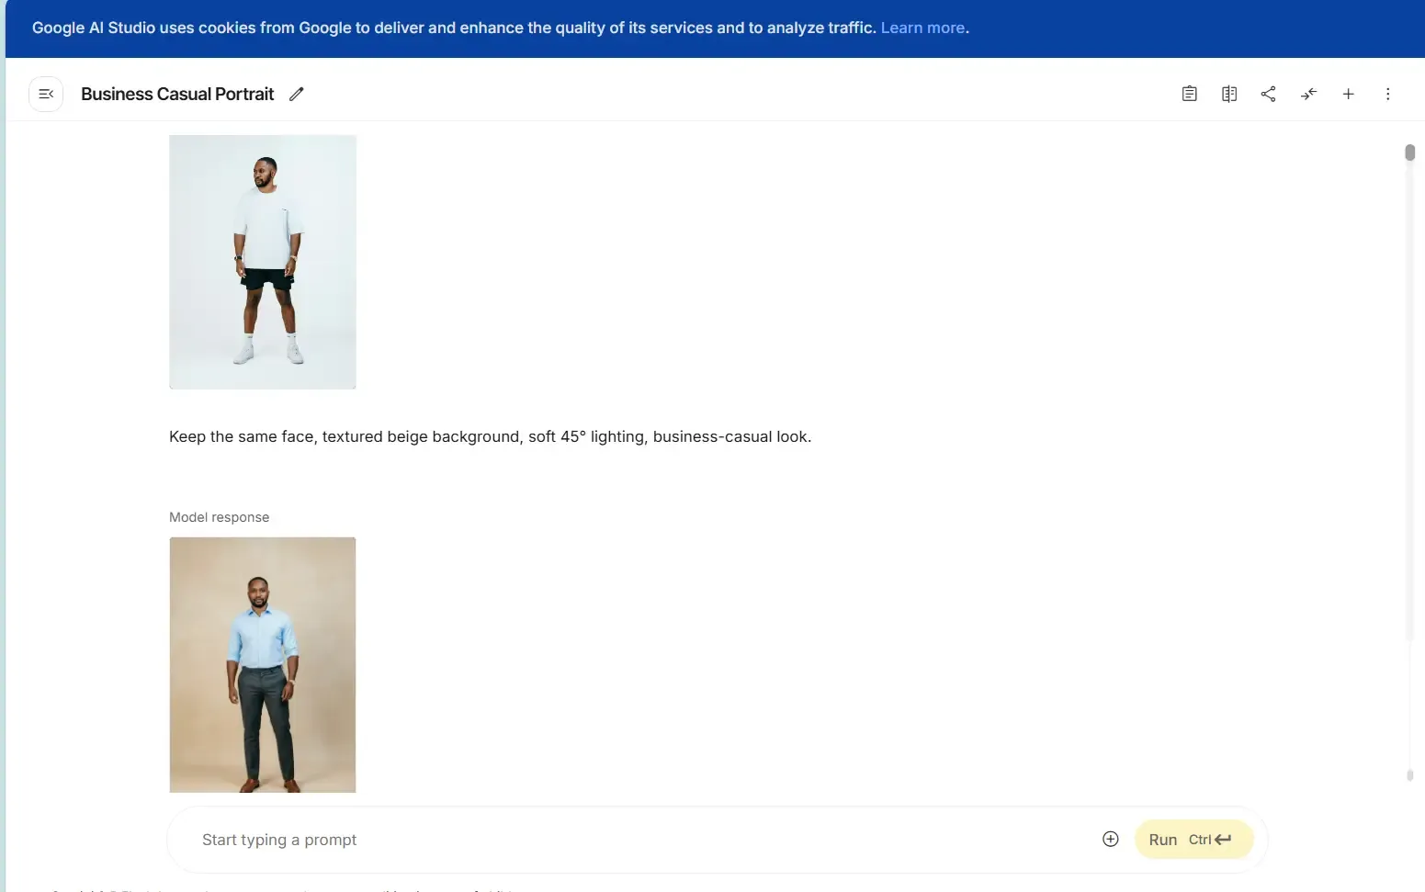The height and width of the screenshot is (892, 1425).
Task: Click the chat scrollbar thumb at top
Action: (x=1409, y=152)
